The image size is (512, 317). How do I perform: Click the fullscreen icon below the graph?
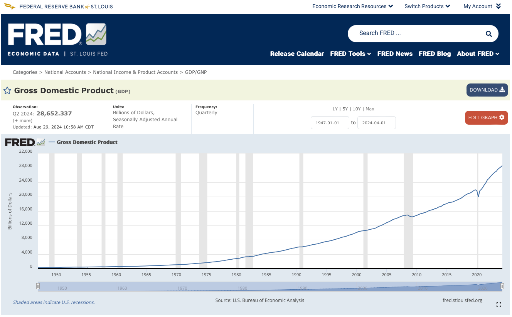point(499,305)
